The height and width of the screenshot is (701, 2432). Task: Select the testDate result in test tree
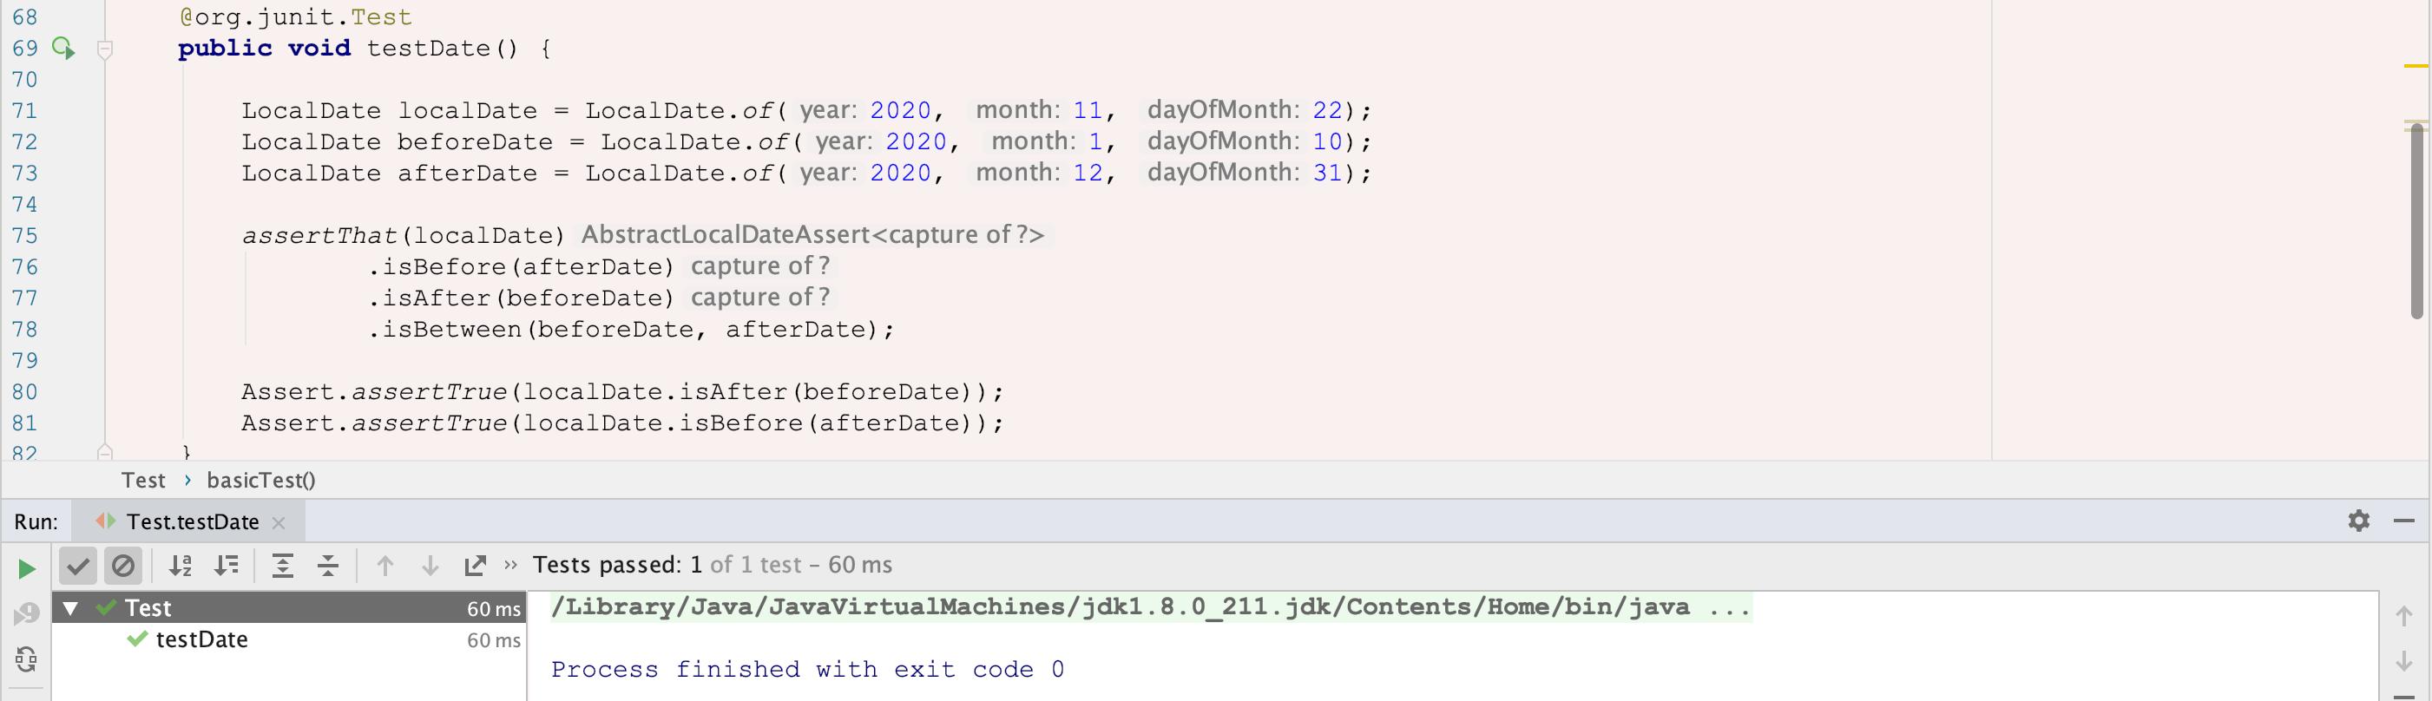201,639
